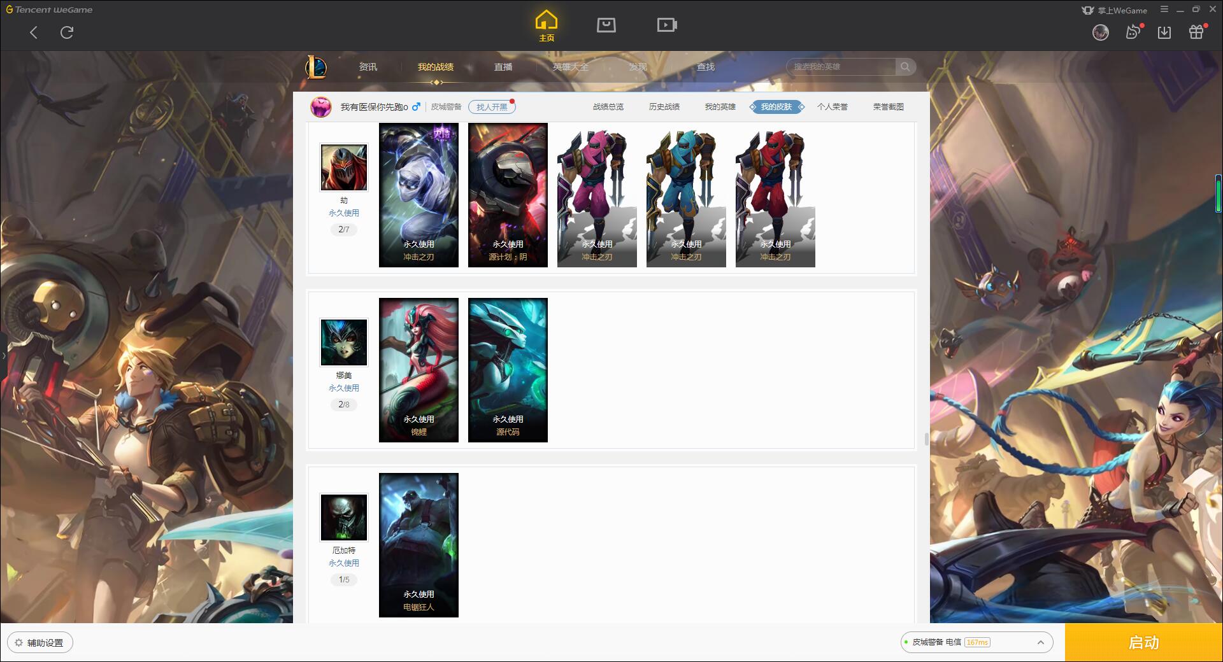
Task: Open the 史诗 冲击之刃 skin card
Action: [x=418, y=195]
